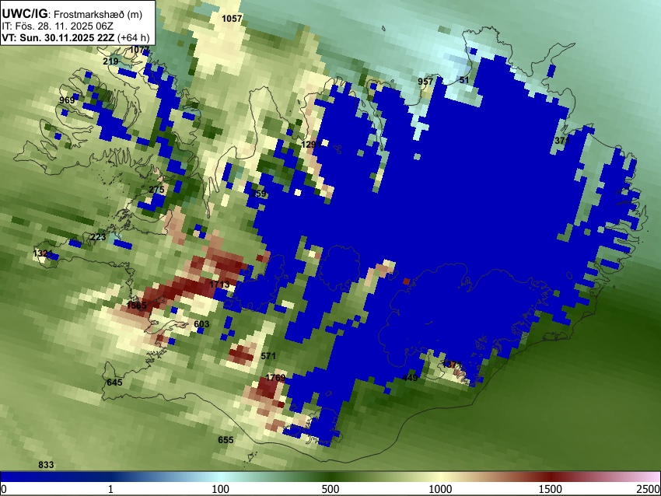
Task: Click the 275 value label
Action: (x=156, y=190)
